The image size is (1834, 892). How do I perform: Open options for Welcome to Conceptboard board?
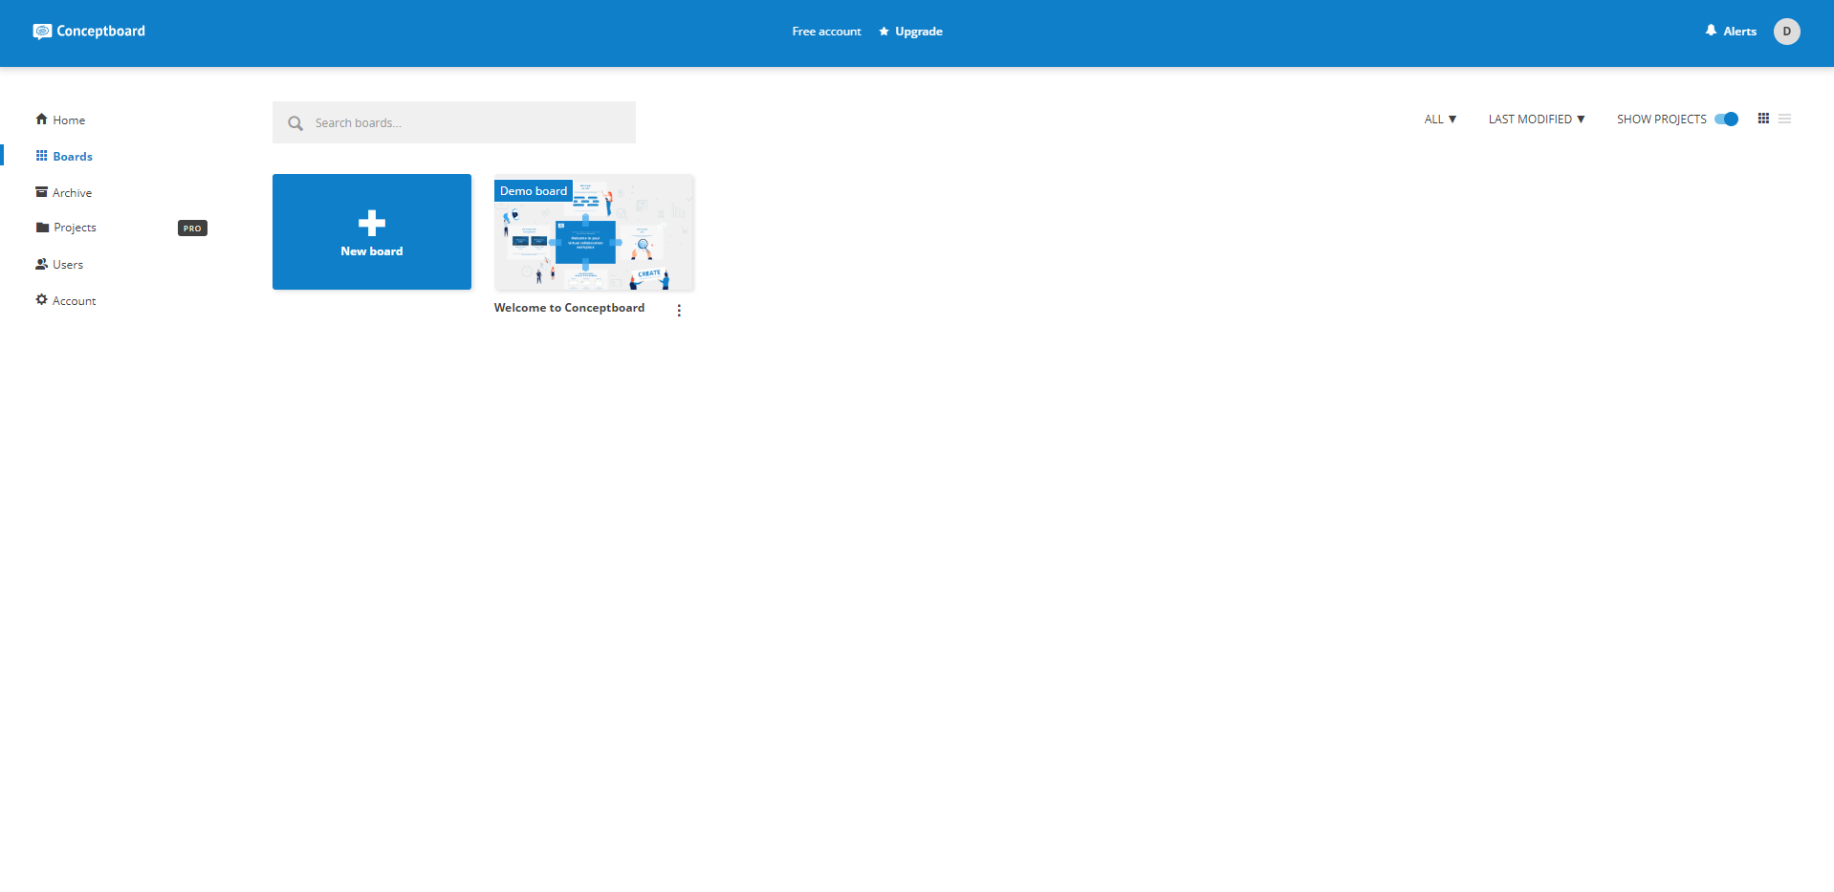[679, 311]
